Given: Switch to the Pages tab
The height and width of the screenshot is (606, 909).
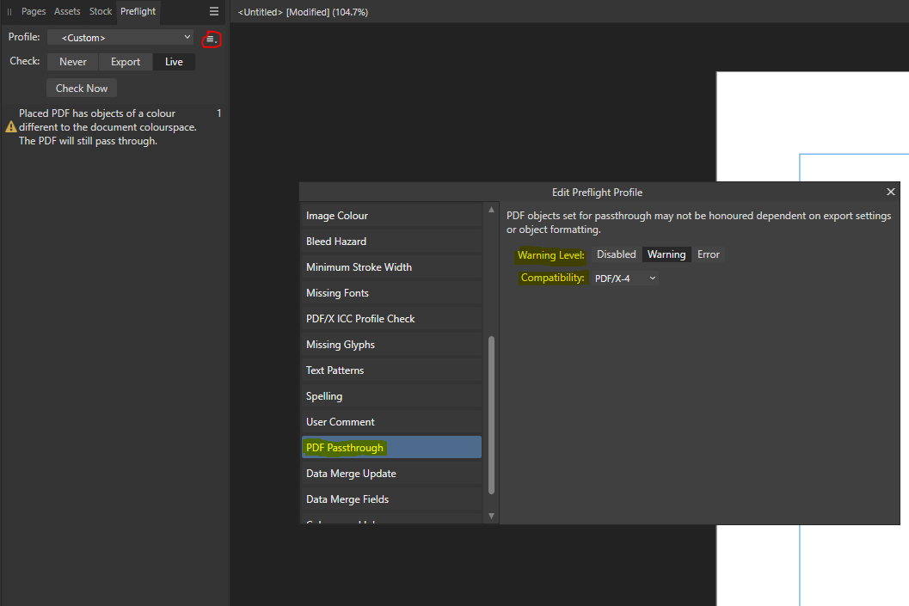Looking at the screenshot, I should [34, 11].
